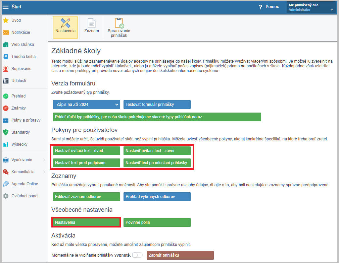This screenshot has height=263, width=339.
Task: Click the Vyučovanie open book icon
Action: (x=6, y=160)
